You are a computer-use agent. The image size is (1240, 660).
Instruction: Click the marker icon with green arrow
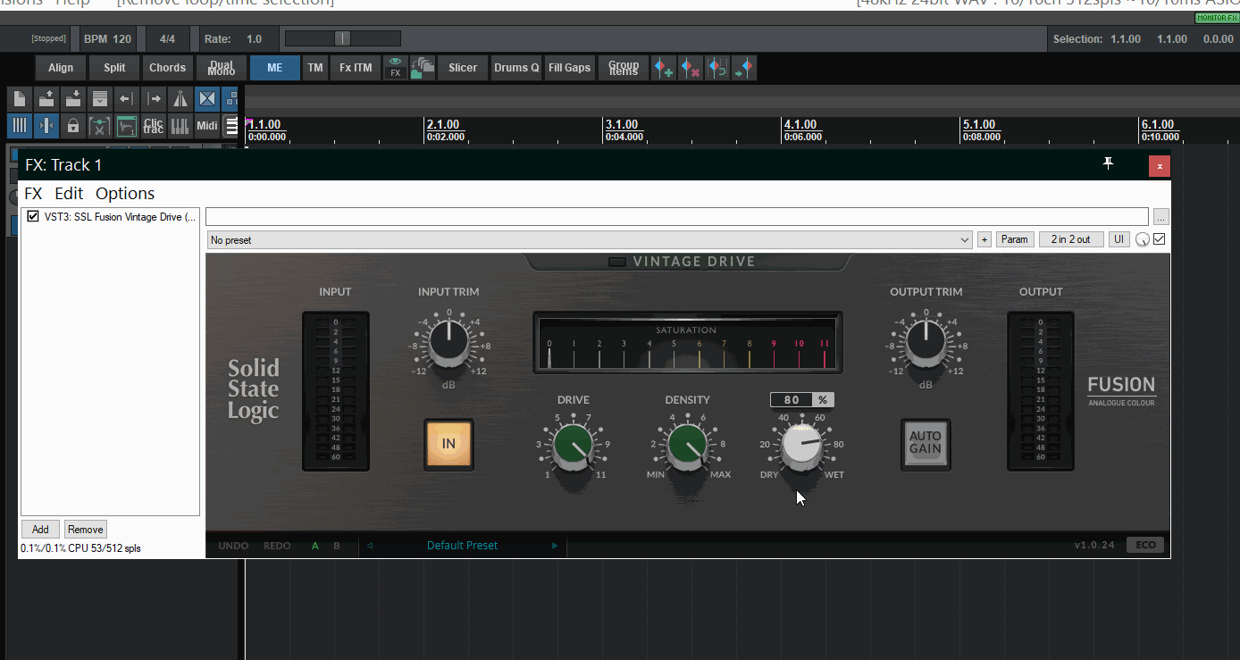pyautogui.click(x=743, y=68)
